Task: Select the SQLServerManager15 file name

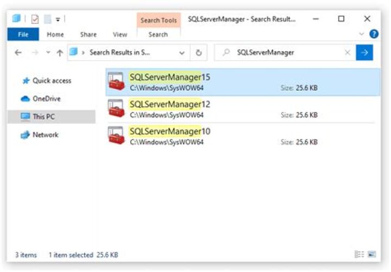Action: tap(170, 77)
